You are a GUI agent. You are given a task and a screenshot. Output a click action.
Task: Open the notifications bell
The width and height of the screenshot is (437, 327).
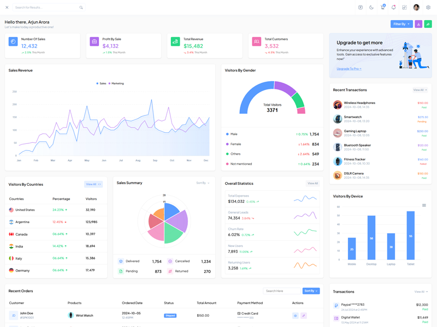click(x=393, y=8)
